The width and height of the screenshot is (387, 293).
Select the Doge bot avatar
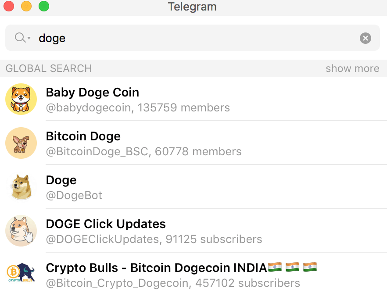[21, 187]
